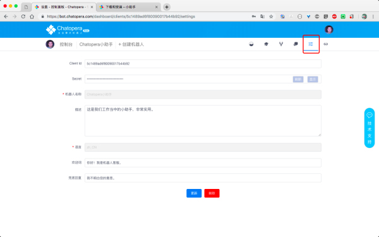
Task: Open the fork branch conversation icon
Action: click(x=281, y=44)
